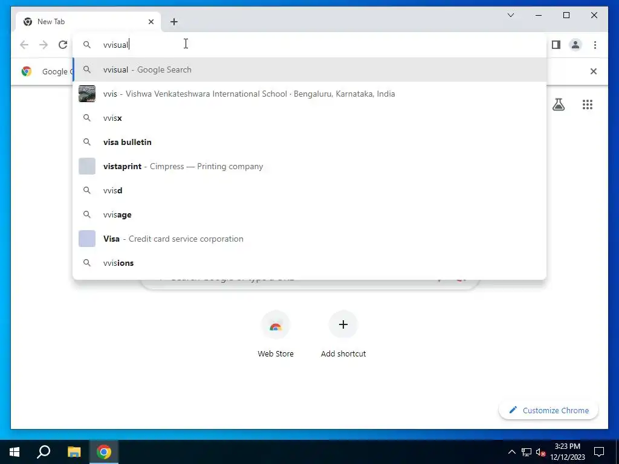Toggle the Chrome side panel icon

556,45
